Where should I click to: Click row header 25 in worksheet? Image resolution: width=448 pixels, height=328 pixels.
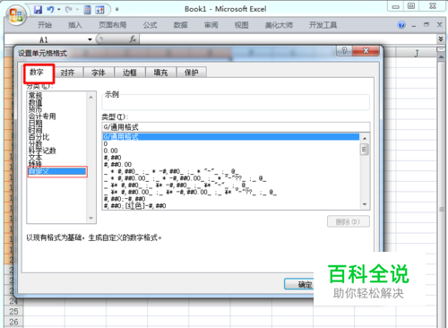coord(13,312)
